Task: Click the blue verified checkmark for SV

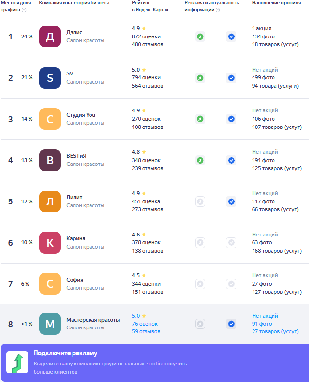Action: tap(231, 78)
